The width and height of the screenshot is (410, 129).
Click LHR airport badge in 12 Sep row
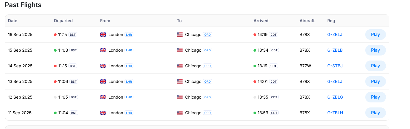[129, 97]
